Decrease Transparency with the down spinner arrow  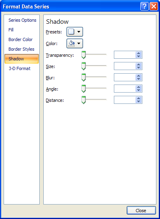tap(139, 56)
